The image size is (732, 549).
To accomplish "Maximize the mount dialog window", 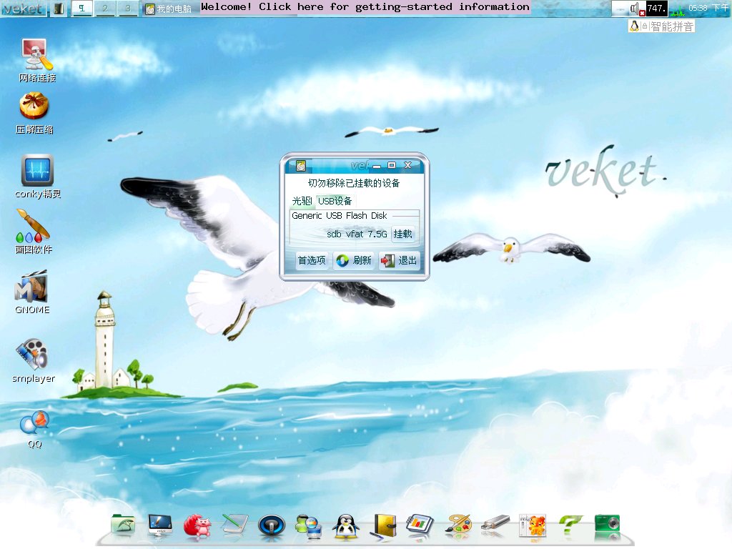I will (x=392, y=165).
